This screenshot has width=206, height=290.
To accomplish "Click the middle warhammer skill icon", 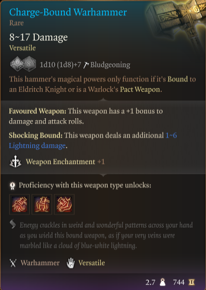I will click(x=42, y=204).
